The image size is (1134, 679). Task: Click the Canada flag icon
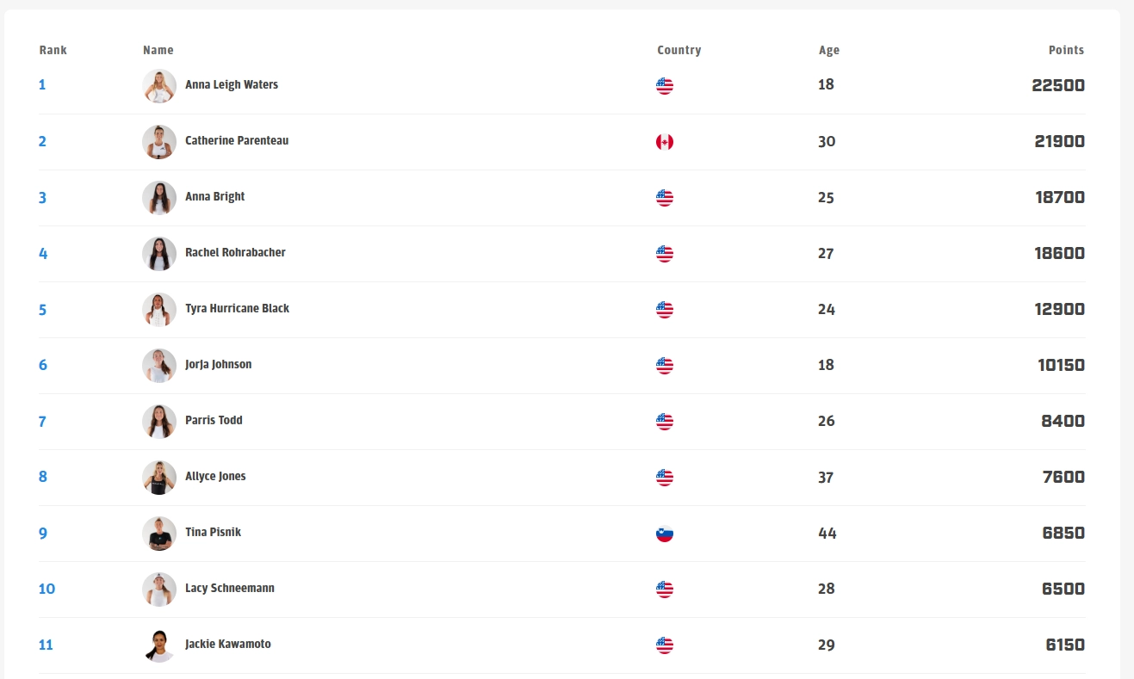[x=665, y=142]
